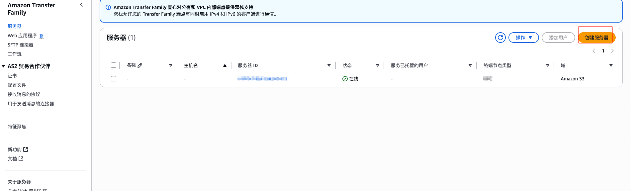The width and height of the screenshot is (631, 191).
Task: Click the refresh servers icon button
Action: click(x=500, y=38)
